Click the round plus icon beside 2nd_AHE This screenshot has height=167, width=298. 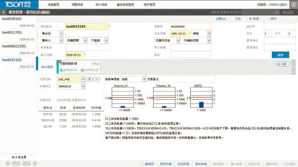click(x=89, y=79)
